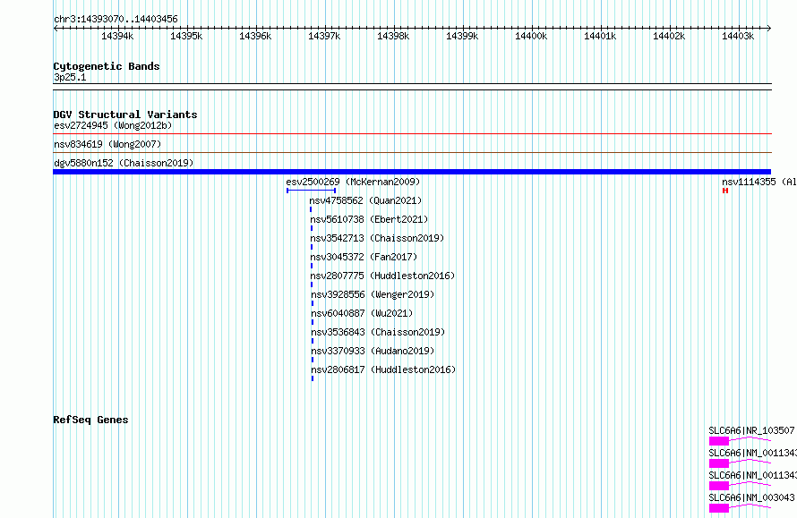Select the esv2500269 (McKernan2009) variant label
Viewport: 797px width, 518px height.
[353, 182]
